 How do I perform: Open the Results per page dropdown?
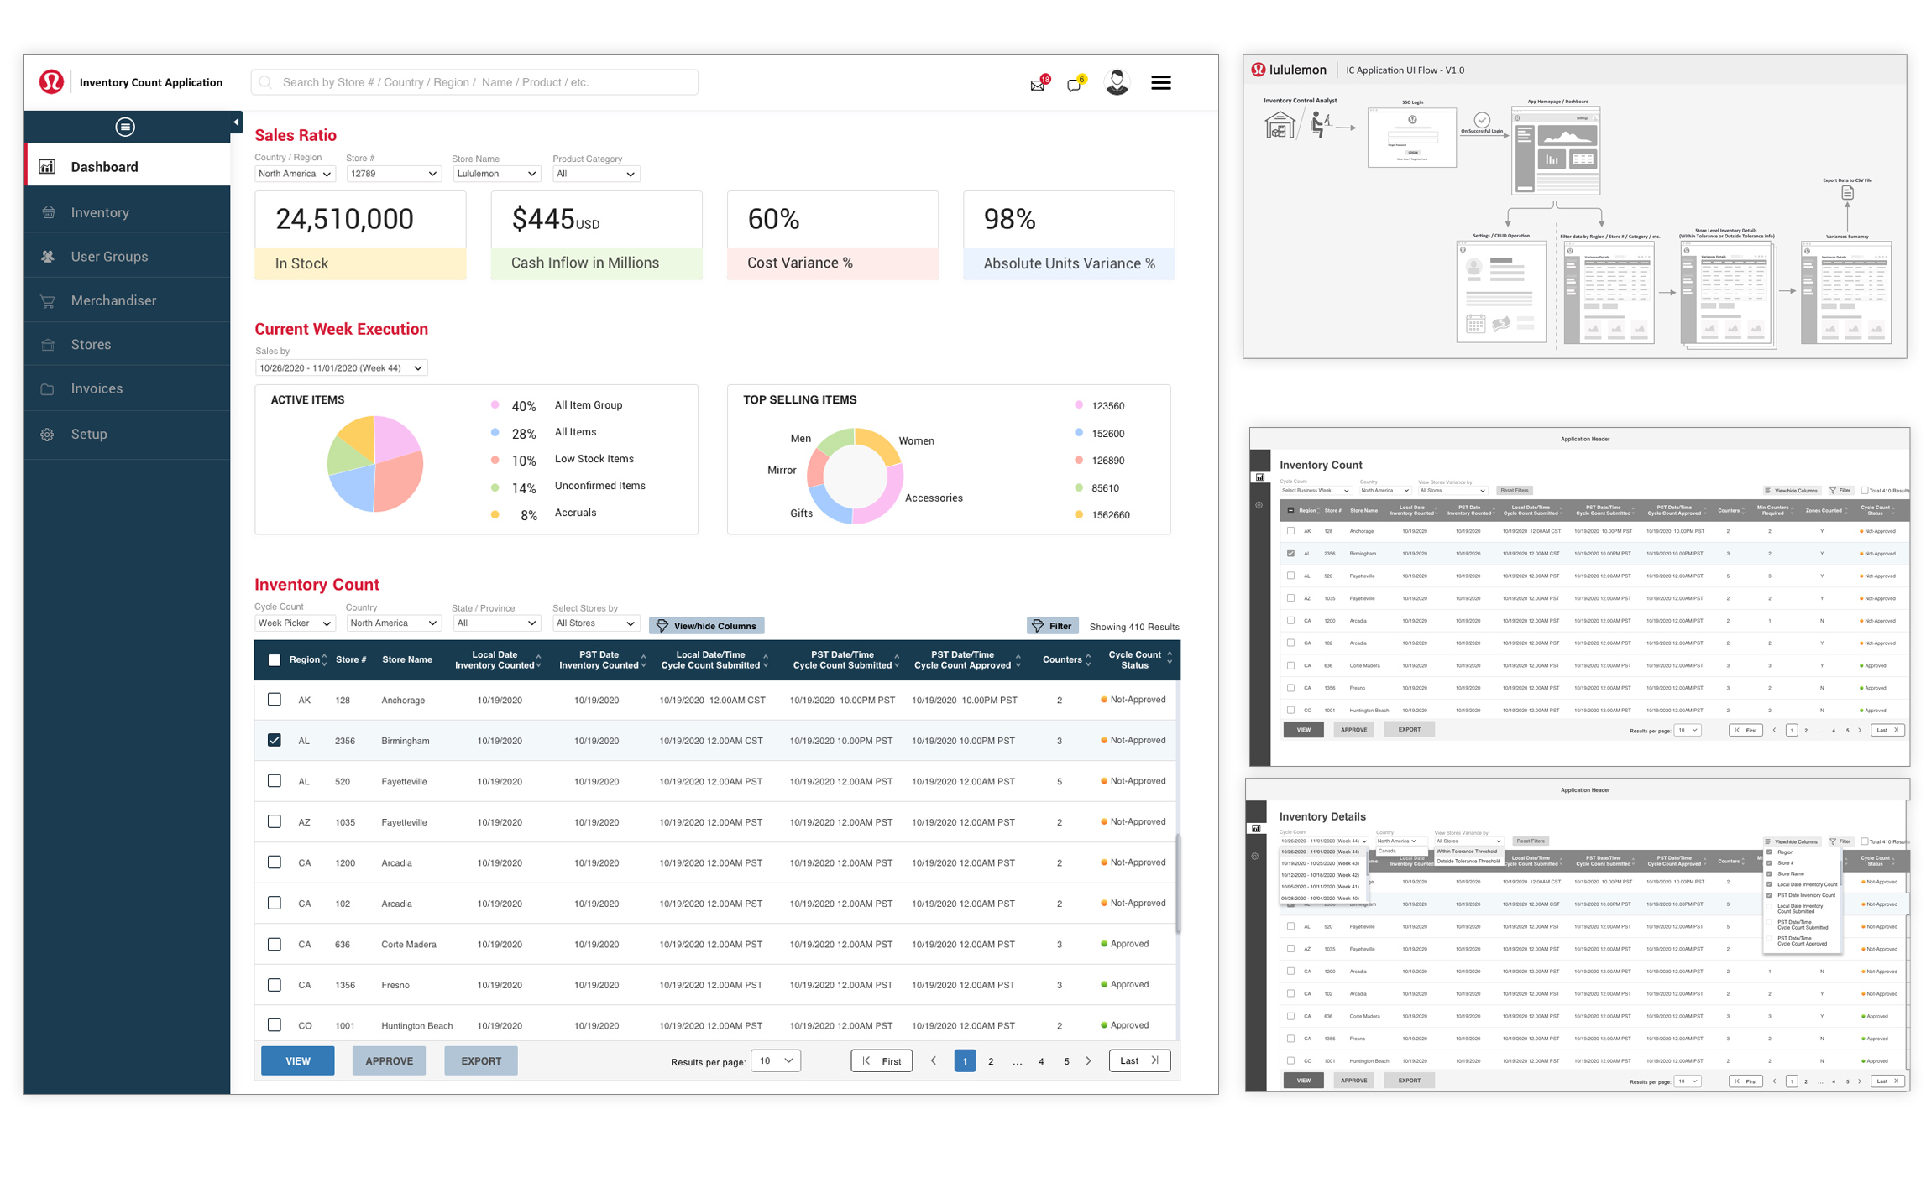click(x=775, y=1060)
